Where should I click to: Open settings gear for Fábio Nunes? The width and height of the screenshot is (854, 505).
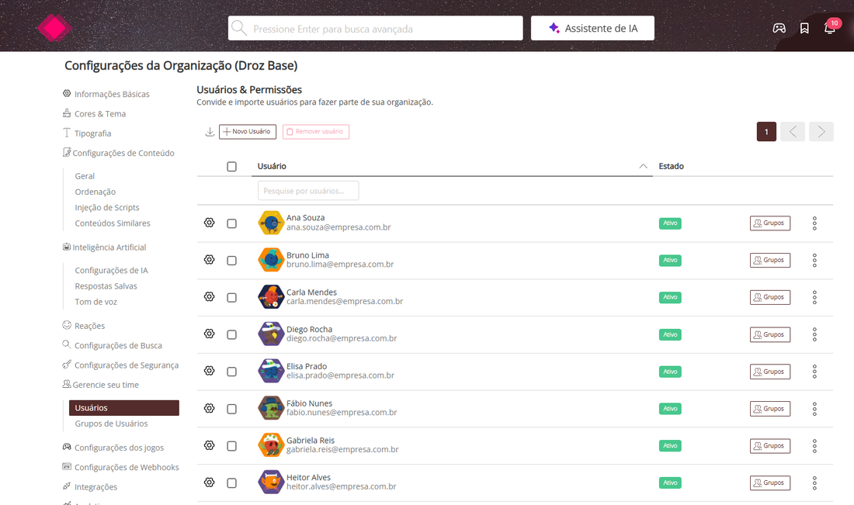point(209,408)
